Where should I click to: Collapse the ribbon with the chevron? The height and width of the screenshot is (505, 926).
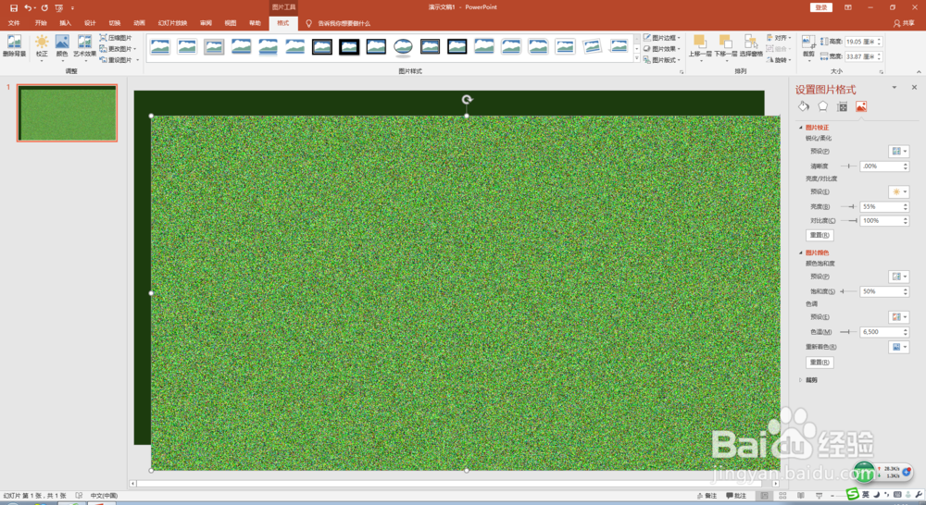point(919,72)
